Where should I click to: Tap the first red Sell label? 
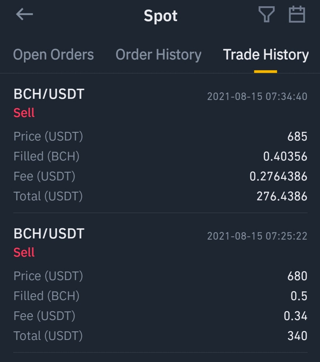(x=24, y=113)
